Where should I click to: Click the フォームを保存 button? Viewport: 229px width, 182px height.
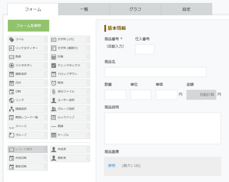(28, 26)
